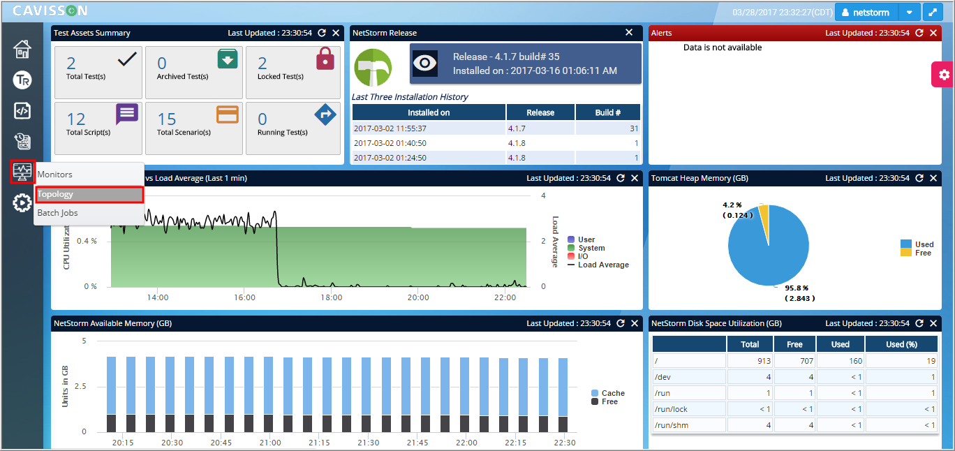This screenshot has height=451, width=955.
Task: Click the Used legend color swatch
Action: [906, 244]
